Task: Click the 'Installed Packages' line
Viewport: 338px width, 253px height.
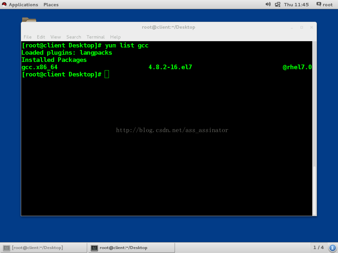Action: [x=54, y=60]
